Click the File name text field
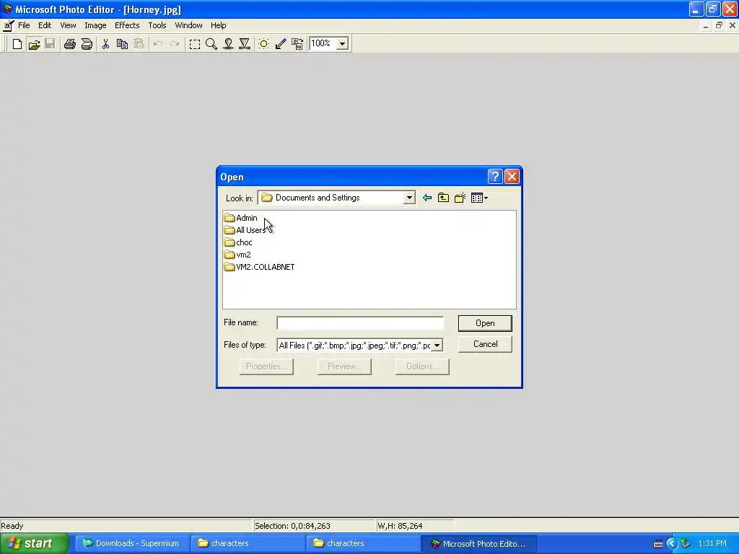 [360, 323]
